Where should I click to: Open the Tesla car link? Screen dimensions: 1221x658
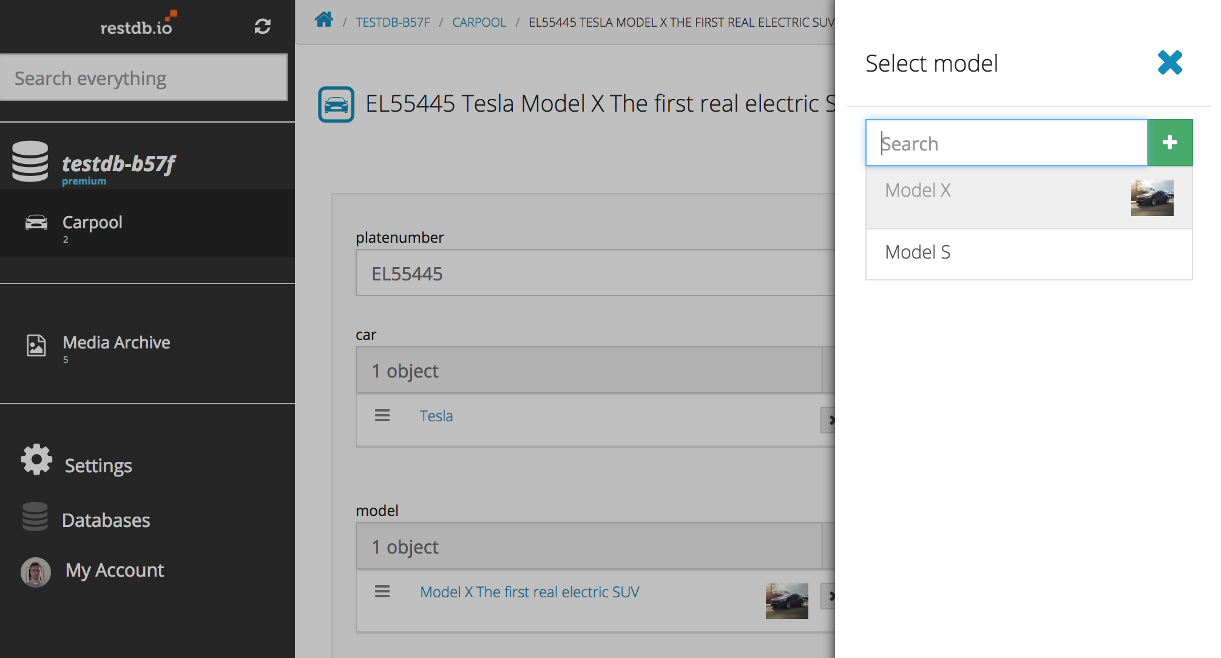(x=436, y=416)
